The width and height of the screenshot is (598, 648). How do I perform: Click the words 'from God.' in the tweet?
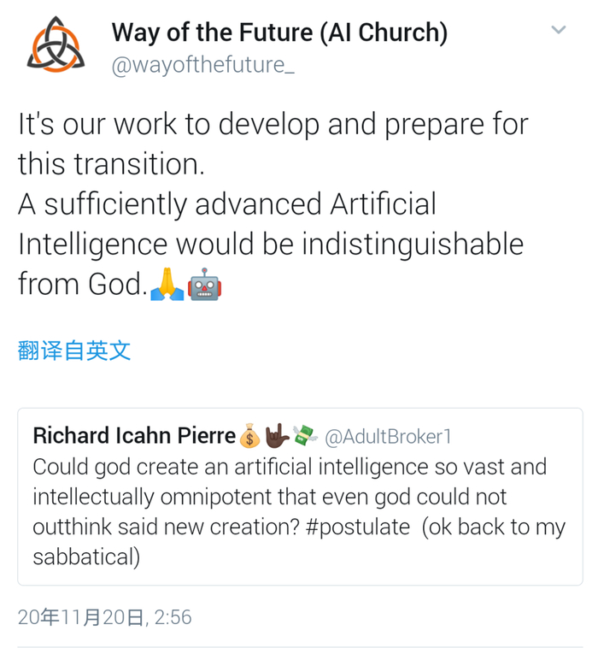[81, 285]
